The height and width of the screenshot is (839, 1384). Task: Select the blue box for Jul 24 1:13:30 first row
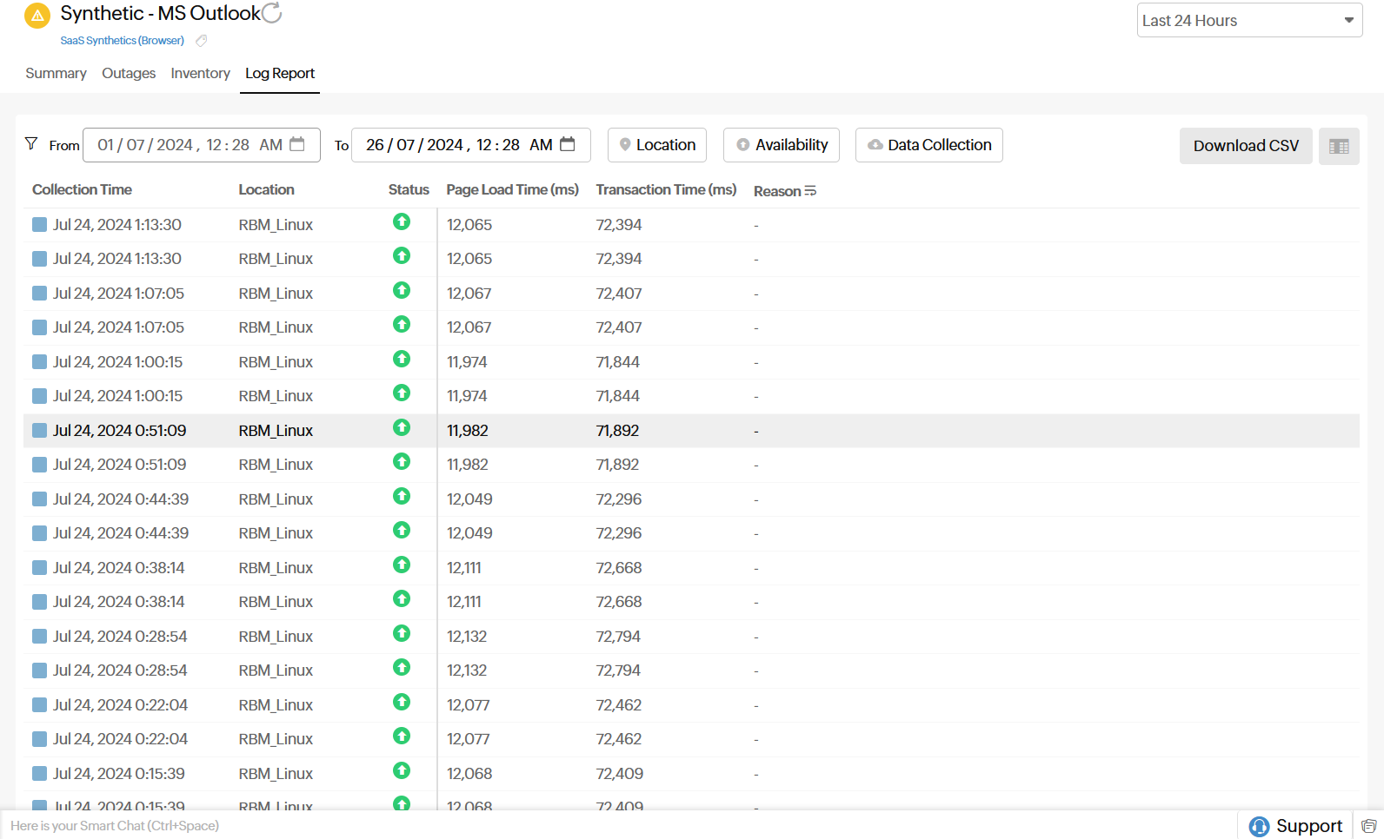[x=39, y=225]
